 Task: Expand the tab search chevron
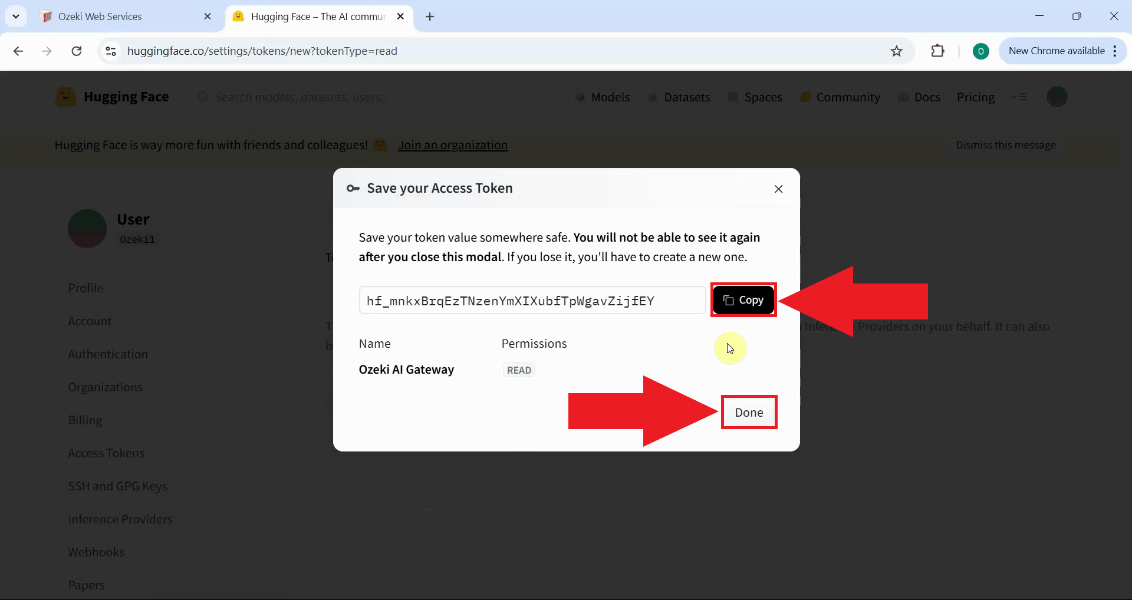[16, 16]
